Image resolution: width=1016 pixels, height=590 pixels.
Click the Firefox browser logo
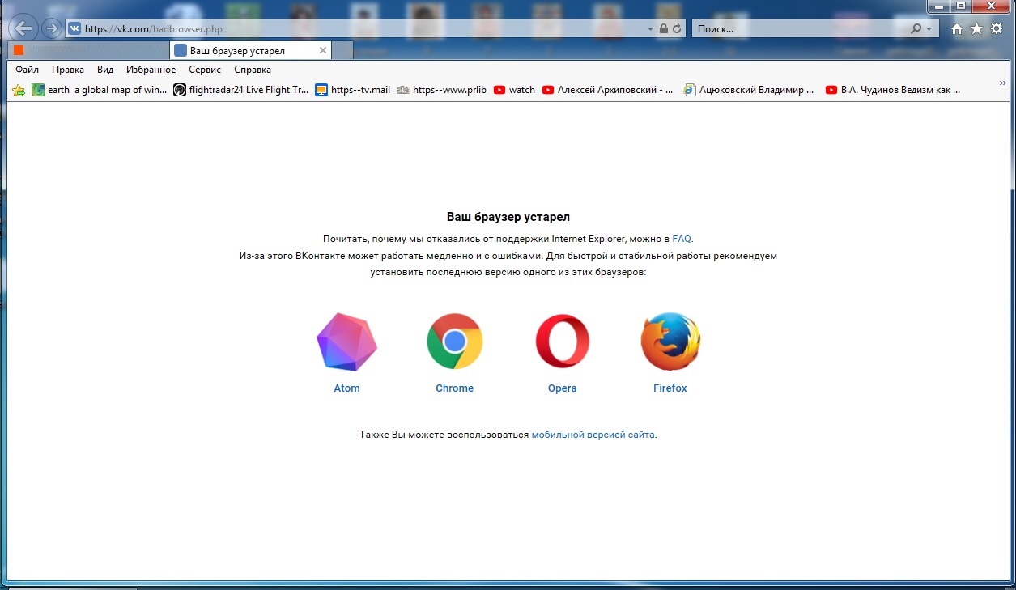(x=670, y=342)
